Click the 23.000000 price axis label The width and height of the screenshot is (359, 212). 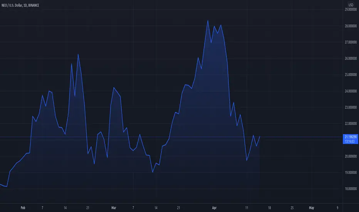pyautogui.click(x=351, y=107)
